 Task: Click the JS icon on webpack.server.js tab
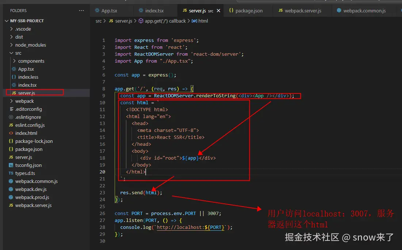[280, 11]
